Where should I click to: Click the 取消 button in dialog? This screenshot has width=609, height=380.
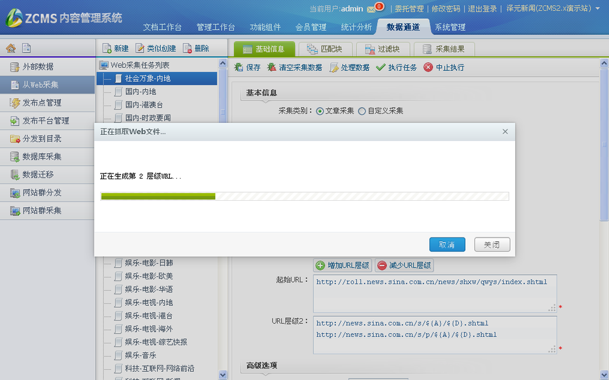click(447, 244)
